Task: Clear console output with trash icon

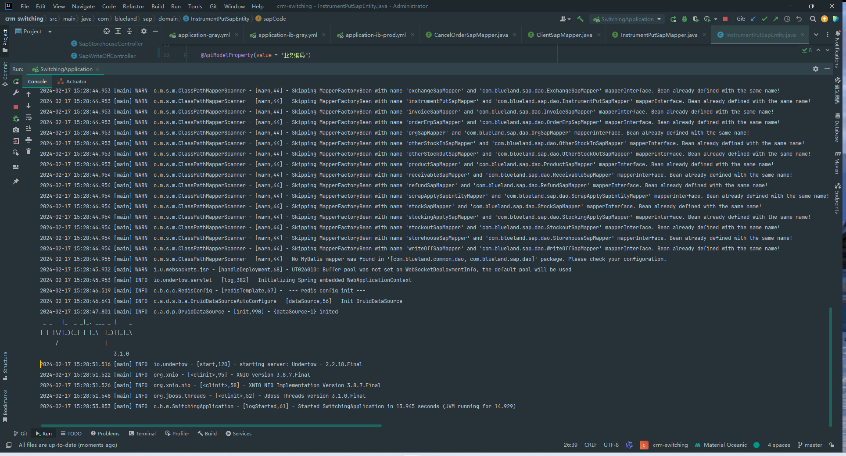Action: (29, 151)
